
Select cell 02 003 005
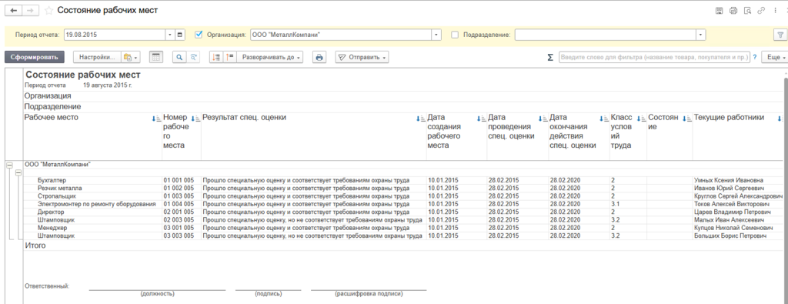[x=179, y=220]
